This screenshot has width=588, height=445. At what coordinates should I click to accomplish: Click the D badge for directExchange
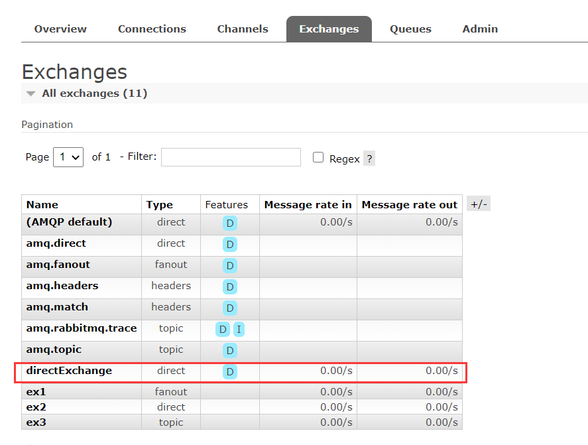click(230, 372)
